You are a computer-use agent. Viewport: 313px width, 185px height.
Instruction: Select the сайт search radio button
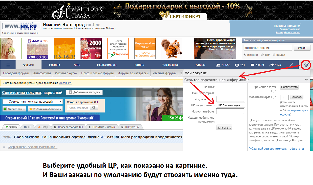pyautogui.click(x=262, y=55)
